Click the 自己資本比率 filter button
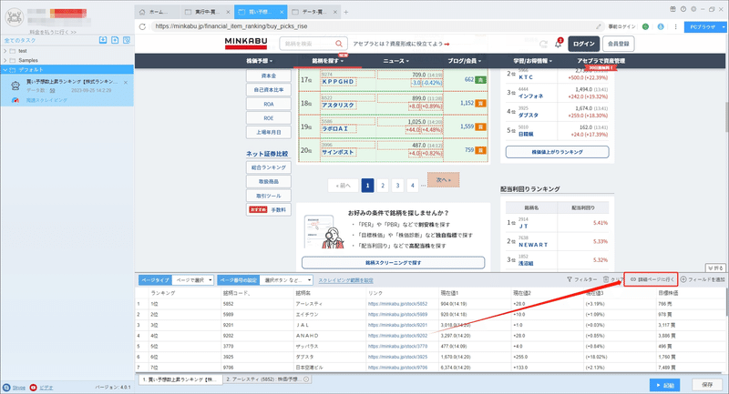Viewport: 729px width, 394px height. 269,90
